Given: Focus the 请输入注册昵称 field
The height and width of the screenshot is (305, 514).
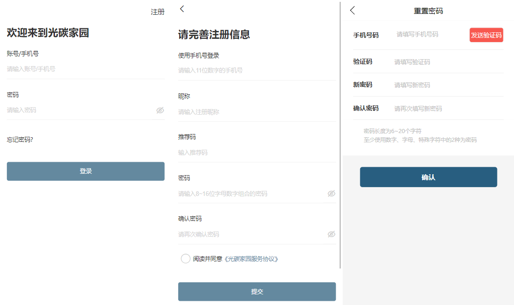Looking at the screenshot, I should click(257, 112).
